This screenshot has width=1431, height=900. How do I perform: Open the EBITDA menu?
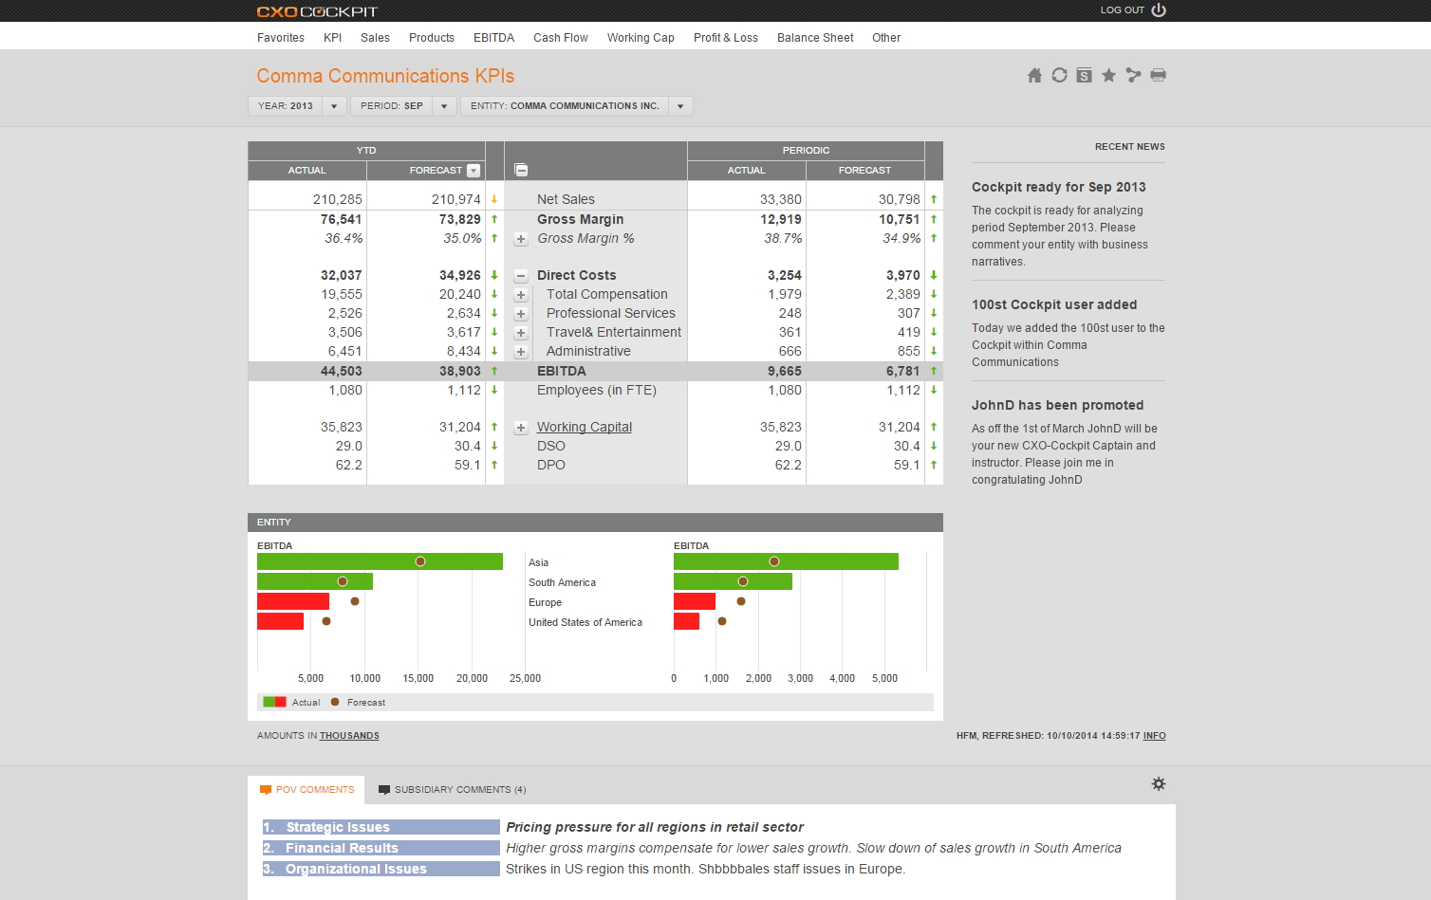(x=493, y=38)
